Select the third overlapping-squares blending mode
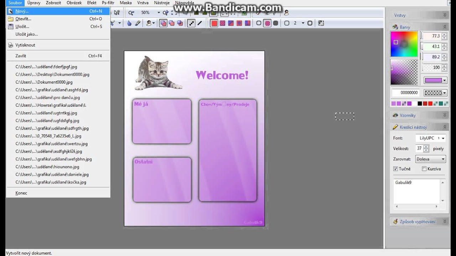456x256 pixels. pyautogui.click(x=180, y=23)
